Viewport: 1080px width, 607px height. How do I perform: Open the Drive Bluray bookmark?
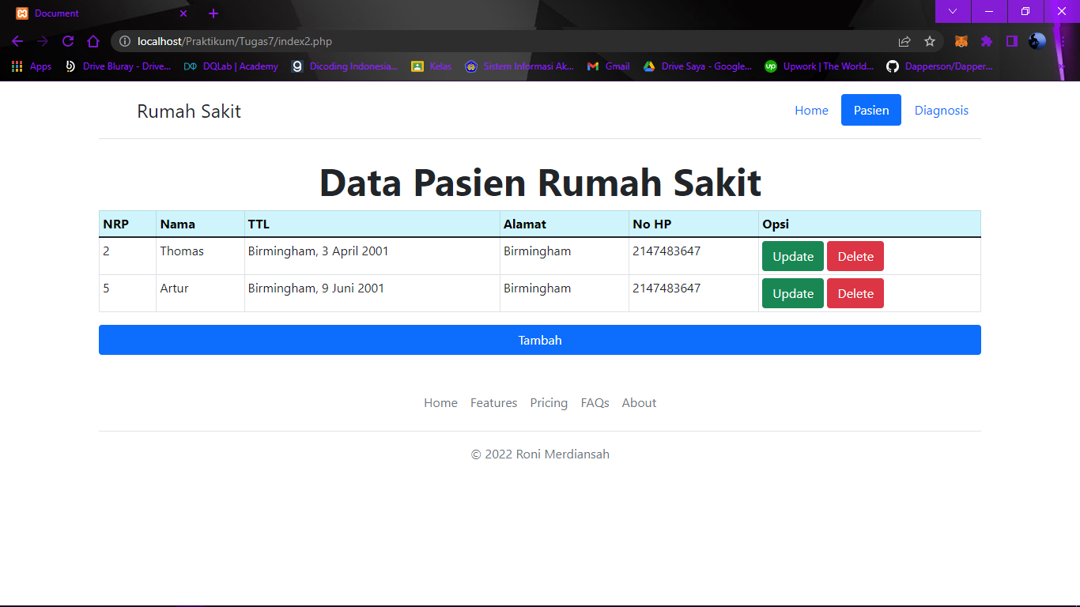(x=118, y=66)
